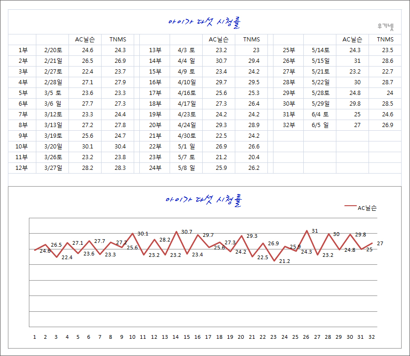Click date cell 4/10일

187,82
